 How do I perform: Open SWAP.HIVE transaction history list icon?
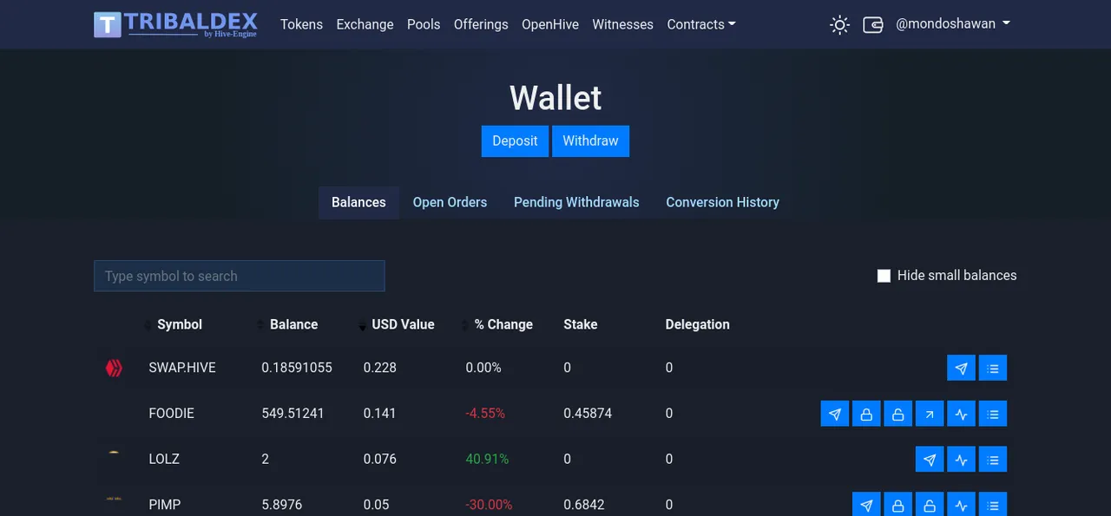[x=993, y=368]
